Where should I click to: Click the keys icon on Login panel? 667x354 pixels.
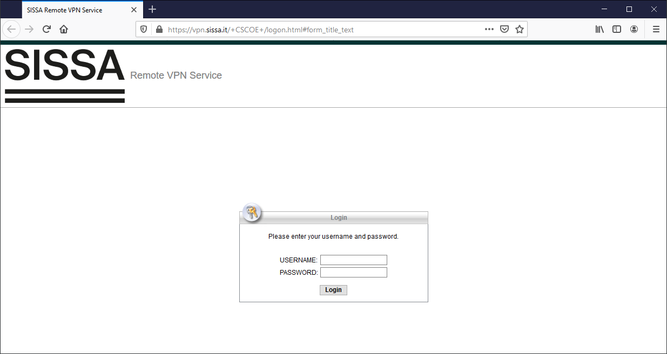(252, 212)
